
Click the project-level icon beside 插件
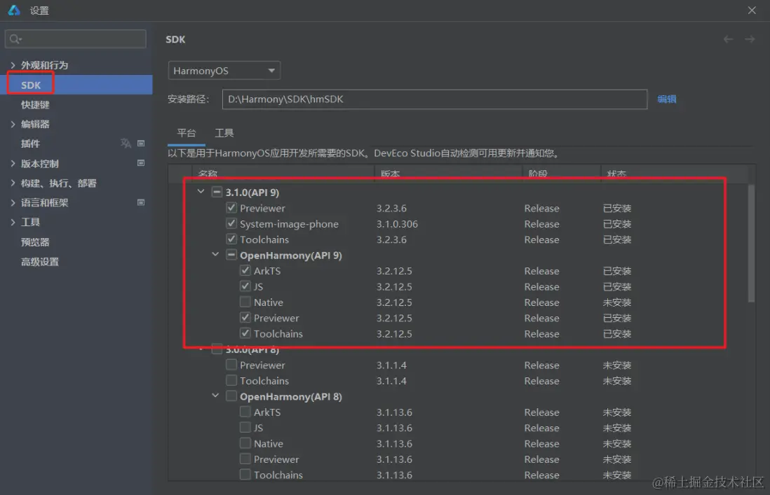141,143
